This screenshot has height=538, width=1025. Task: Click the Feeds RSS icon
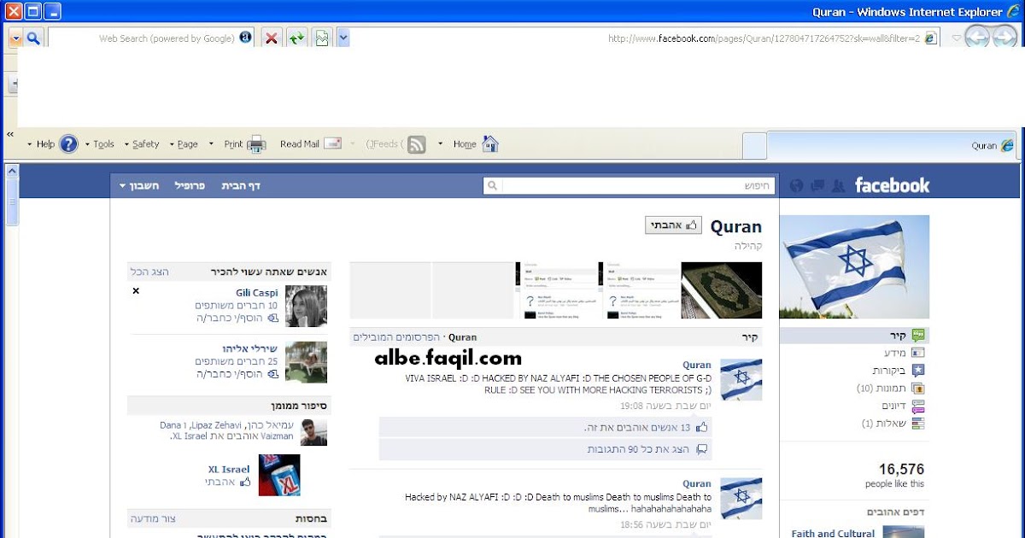pyautogui.click(x=416, y=144)
